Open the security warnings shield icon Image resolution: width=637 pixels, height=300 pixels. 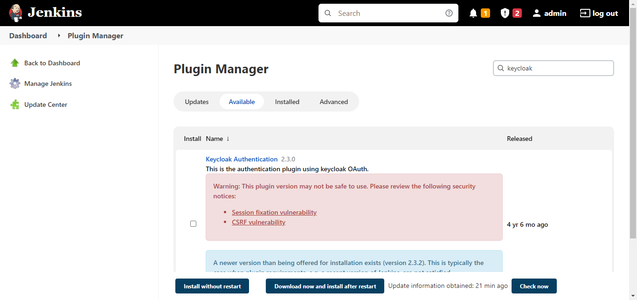pos(505,13)
